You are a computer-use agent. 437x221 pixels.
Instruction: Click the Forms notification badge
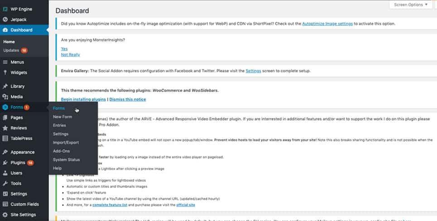pyautogui.click(x=26, y=107)
